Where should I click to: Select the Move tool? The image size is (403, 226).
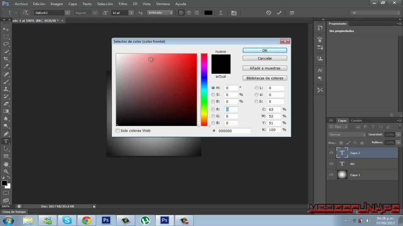6,29
